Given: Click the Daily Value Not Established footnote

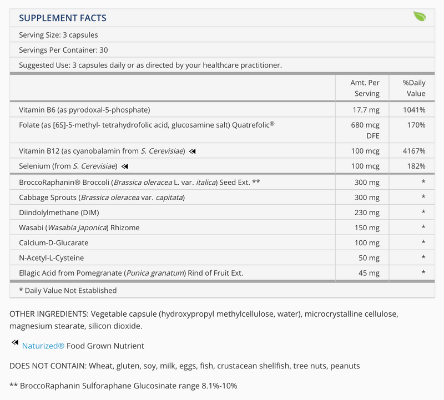Looking at the screenshot, I should (x=68, y=290).
